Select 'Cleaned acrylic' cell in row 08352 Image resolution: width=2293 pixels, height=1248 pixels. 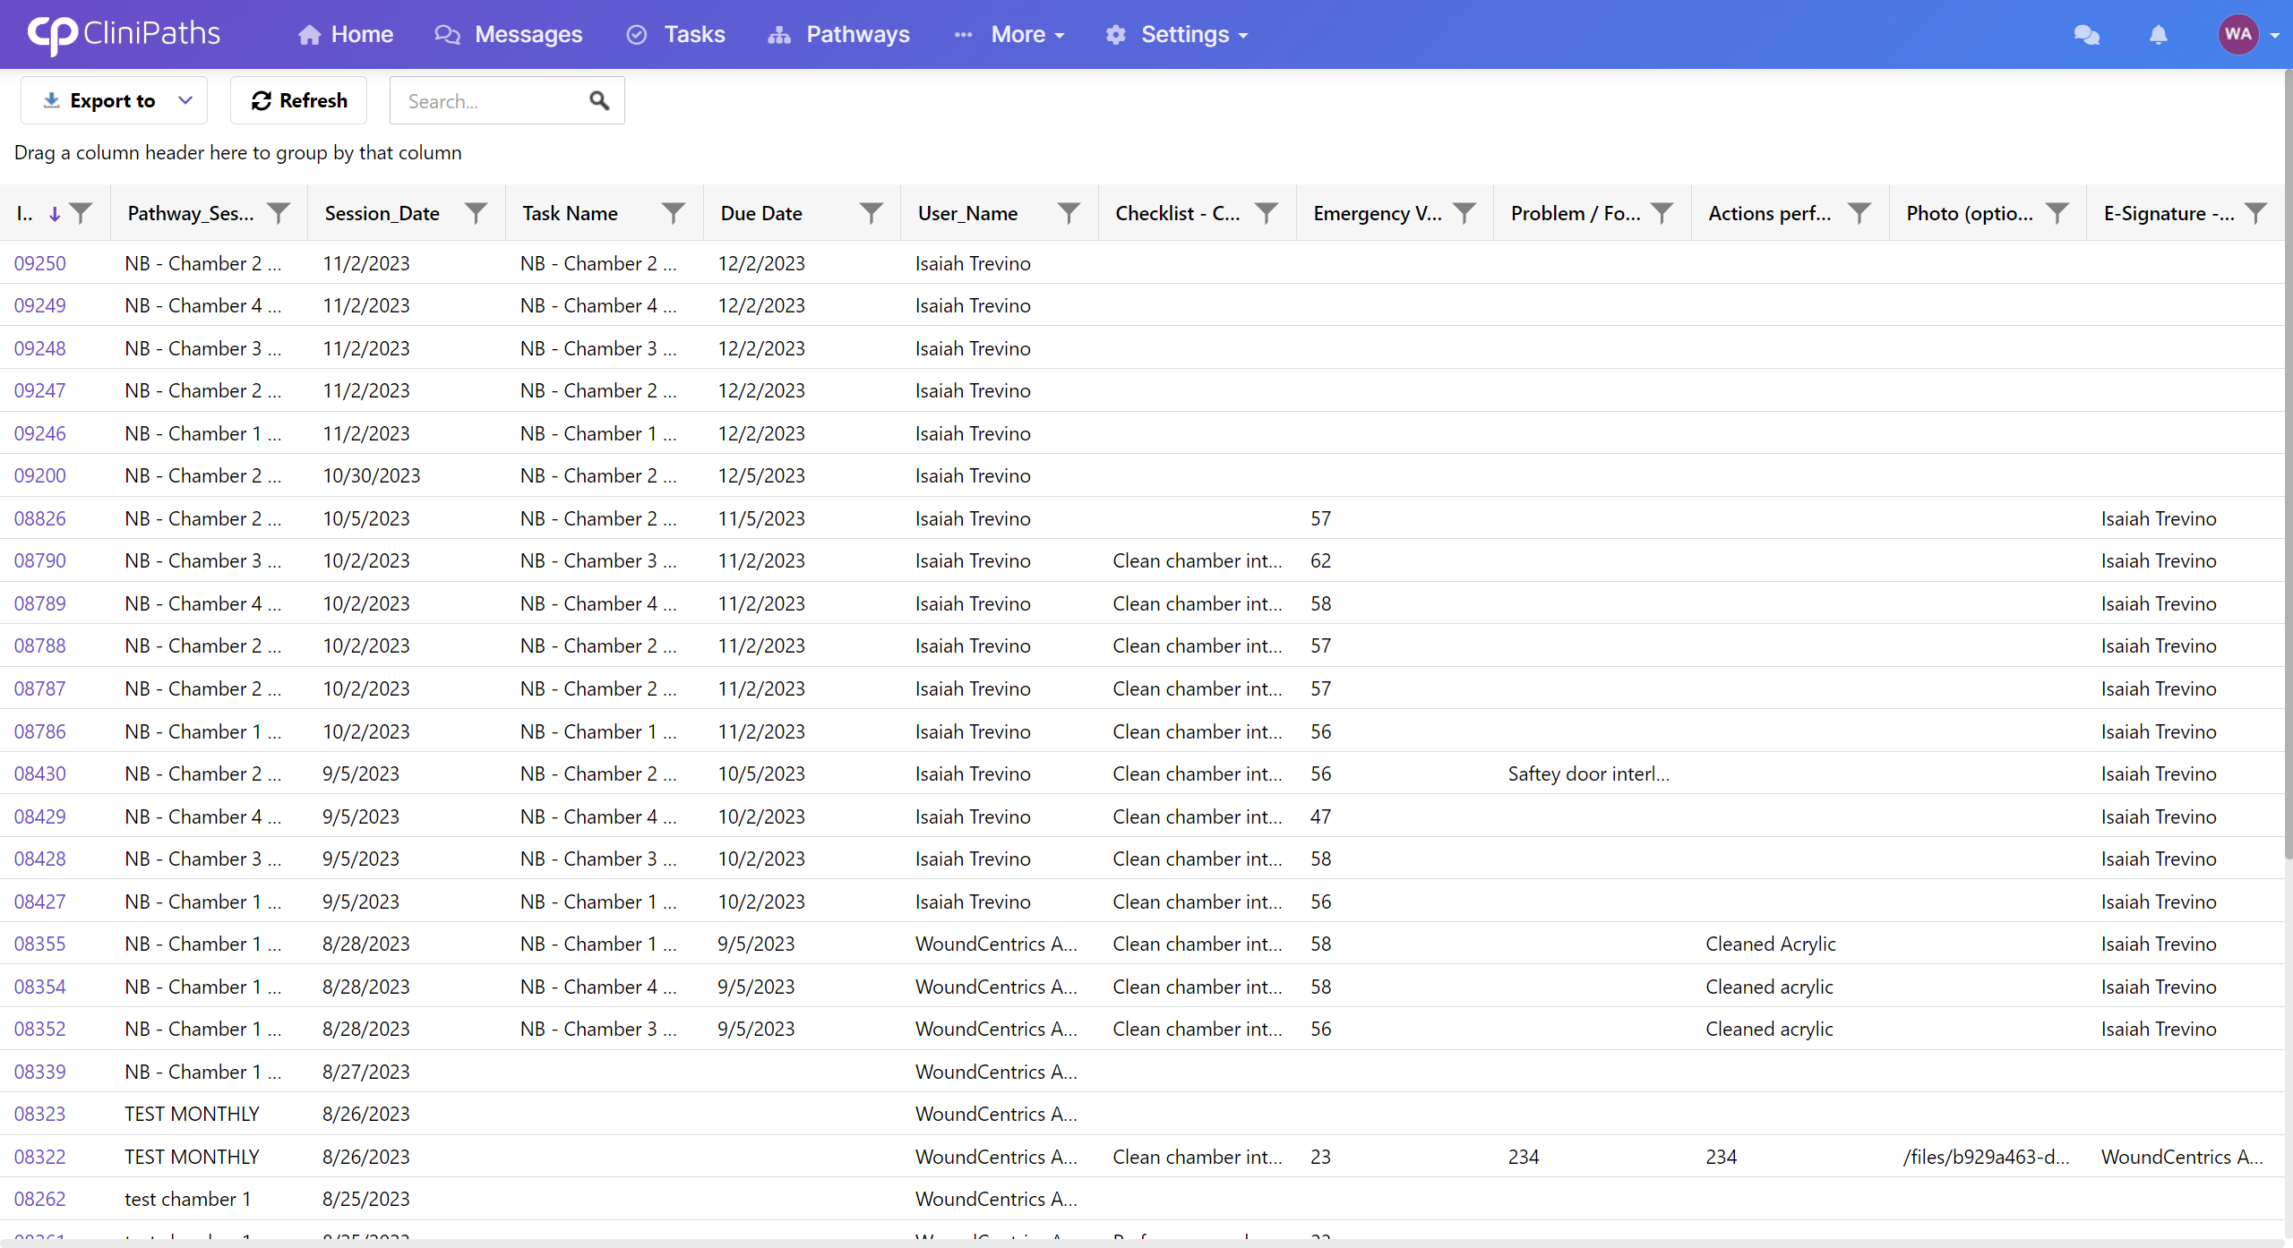pyautogui.click(x=1769, y=1029)
